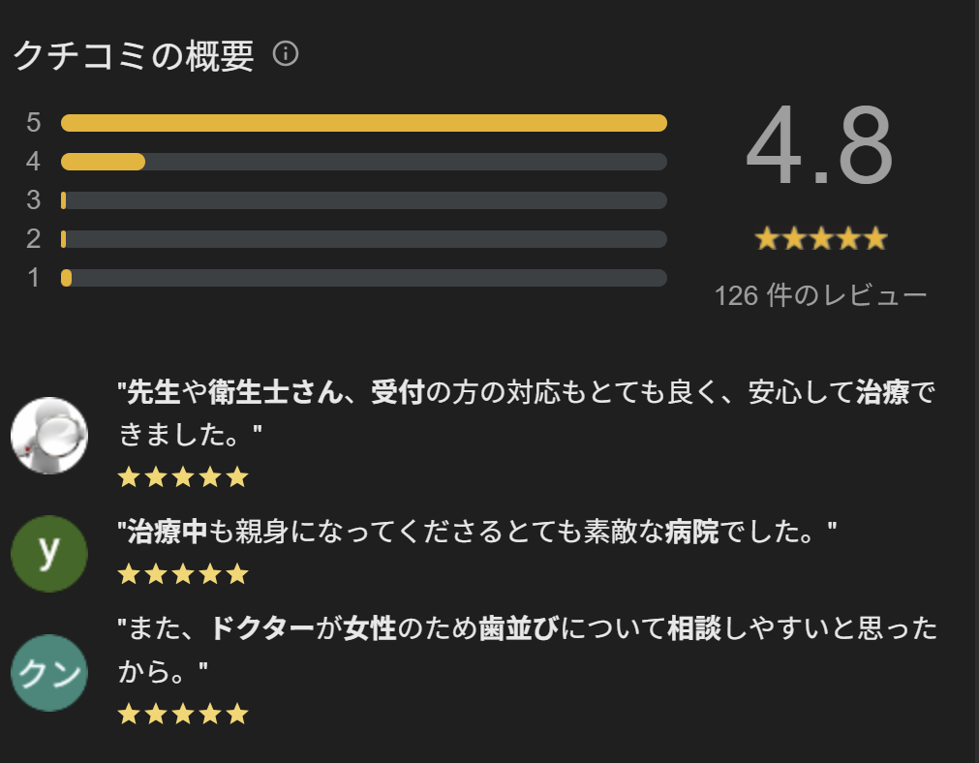Image resolution: width=979 pixels, height=763 pixels.
Task: Select the 5-star rating bar
Action: tap(363, 123)
